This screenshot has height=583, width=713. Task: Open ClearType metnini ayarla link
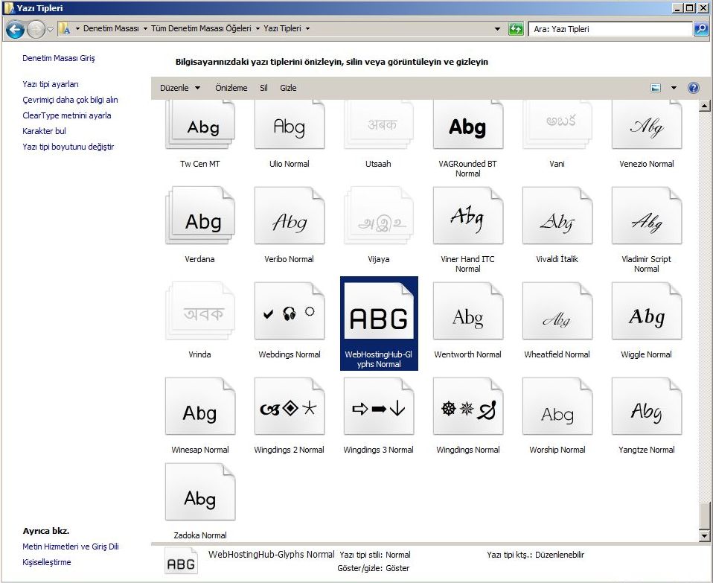pyautogui.click(x=67, y=115)
